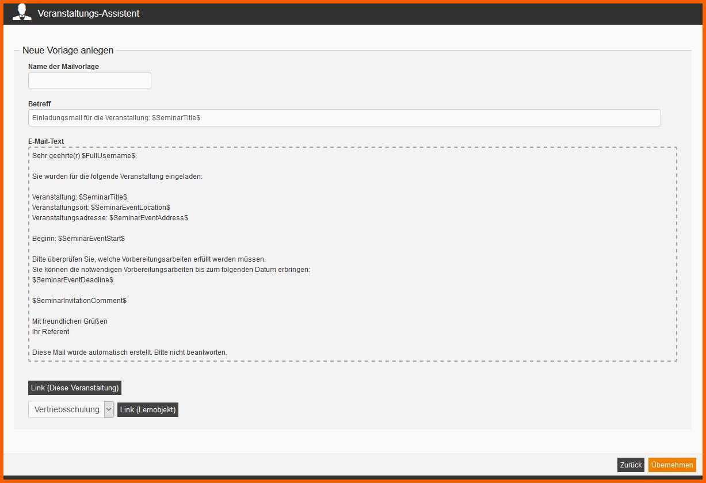This screenshot has width=706, height=483.
Task: Click the Ihr Referent signature line
Action: [x=51, y=332]
